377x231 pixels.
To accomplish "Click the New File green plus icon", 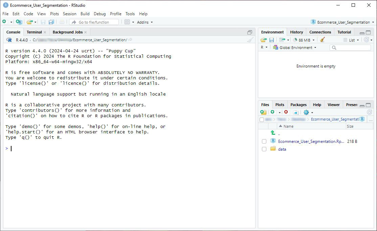I will tap(4, 22).
